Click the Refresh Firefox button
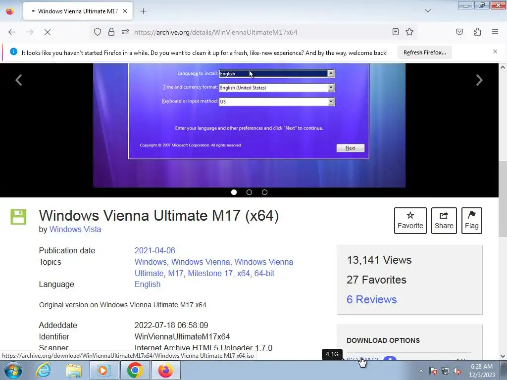507x380 pixels. click(x=424, y=52)
